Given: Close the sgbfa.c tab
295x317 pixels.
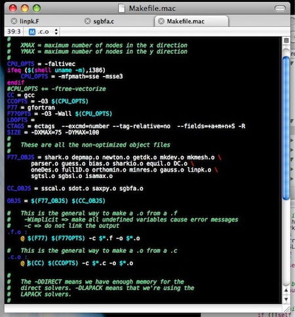Looking at the screenshot, I should pos(88,21).
